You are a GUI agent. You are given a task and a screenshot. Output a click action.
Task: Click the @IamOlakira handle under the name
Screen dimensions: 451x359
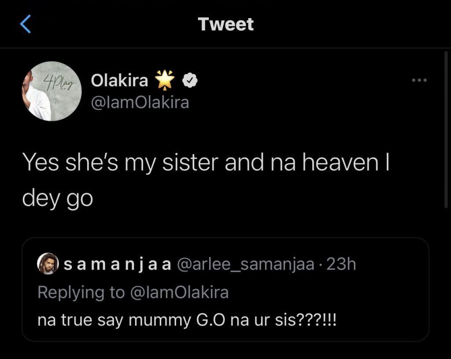[140, 103]
